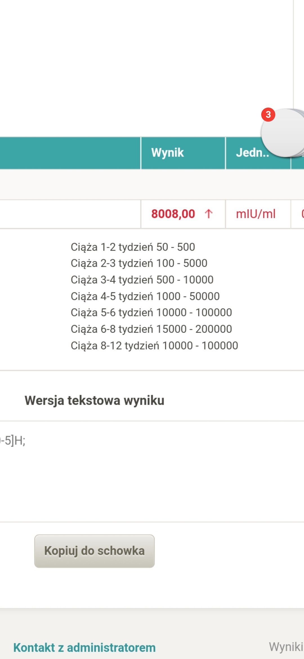Click the Wynik column header
The height and width of the screenshot is (659, 304).
click(x=167, y=153)
